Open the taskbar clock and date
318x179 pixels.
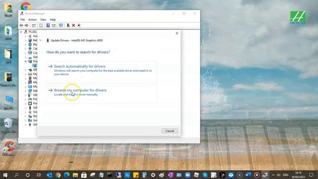pyautogui.click(x=298, y=175)
